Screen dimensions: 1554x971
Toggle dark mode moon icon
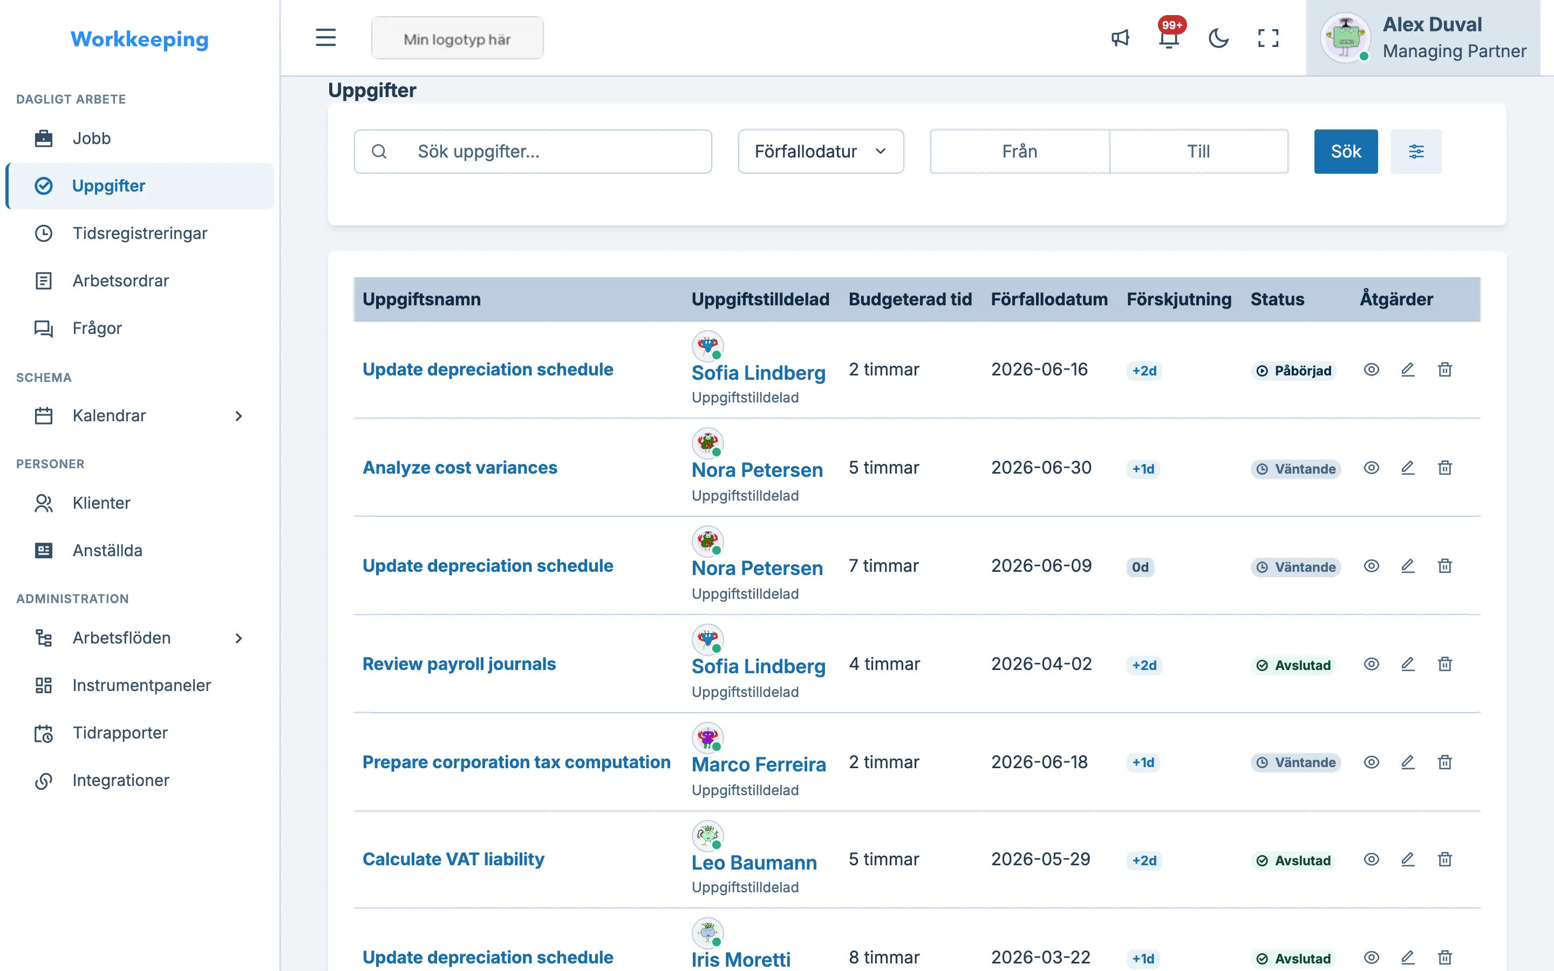1218,38
